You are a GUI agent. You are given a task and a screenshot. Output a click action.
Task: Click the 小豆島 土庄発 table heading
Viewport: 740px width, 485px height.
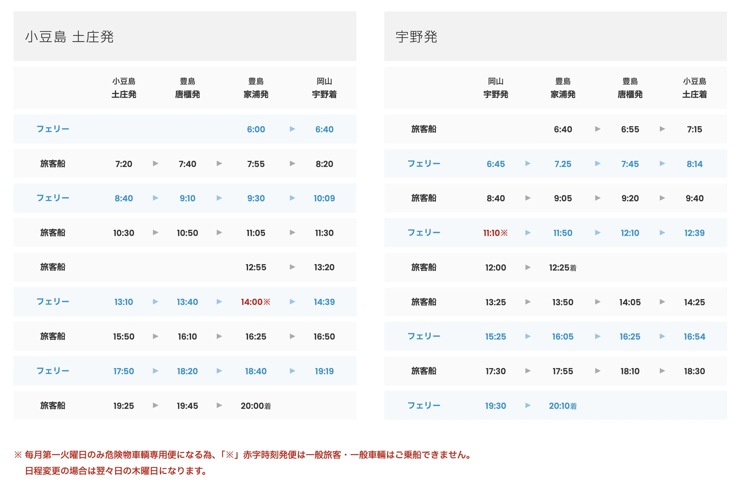point(69,37)
